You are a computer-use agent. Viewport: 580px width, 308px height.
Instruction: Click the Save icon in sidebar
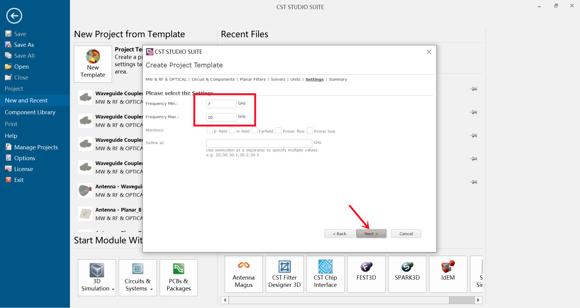(8, 34)
